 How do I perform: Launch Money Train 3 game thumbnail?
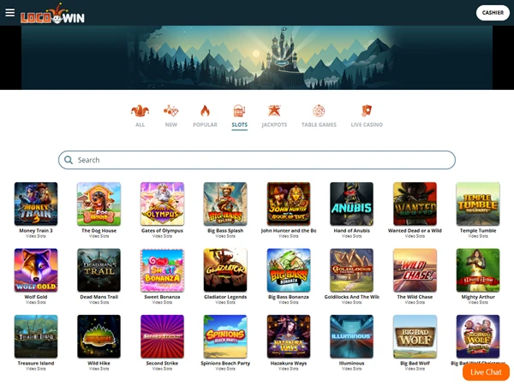coord(36,204)
